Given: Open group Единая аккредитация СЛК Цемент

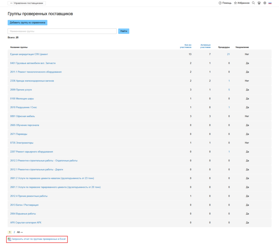Looking at the screenshot, I should [29, 54].
